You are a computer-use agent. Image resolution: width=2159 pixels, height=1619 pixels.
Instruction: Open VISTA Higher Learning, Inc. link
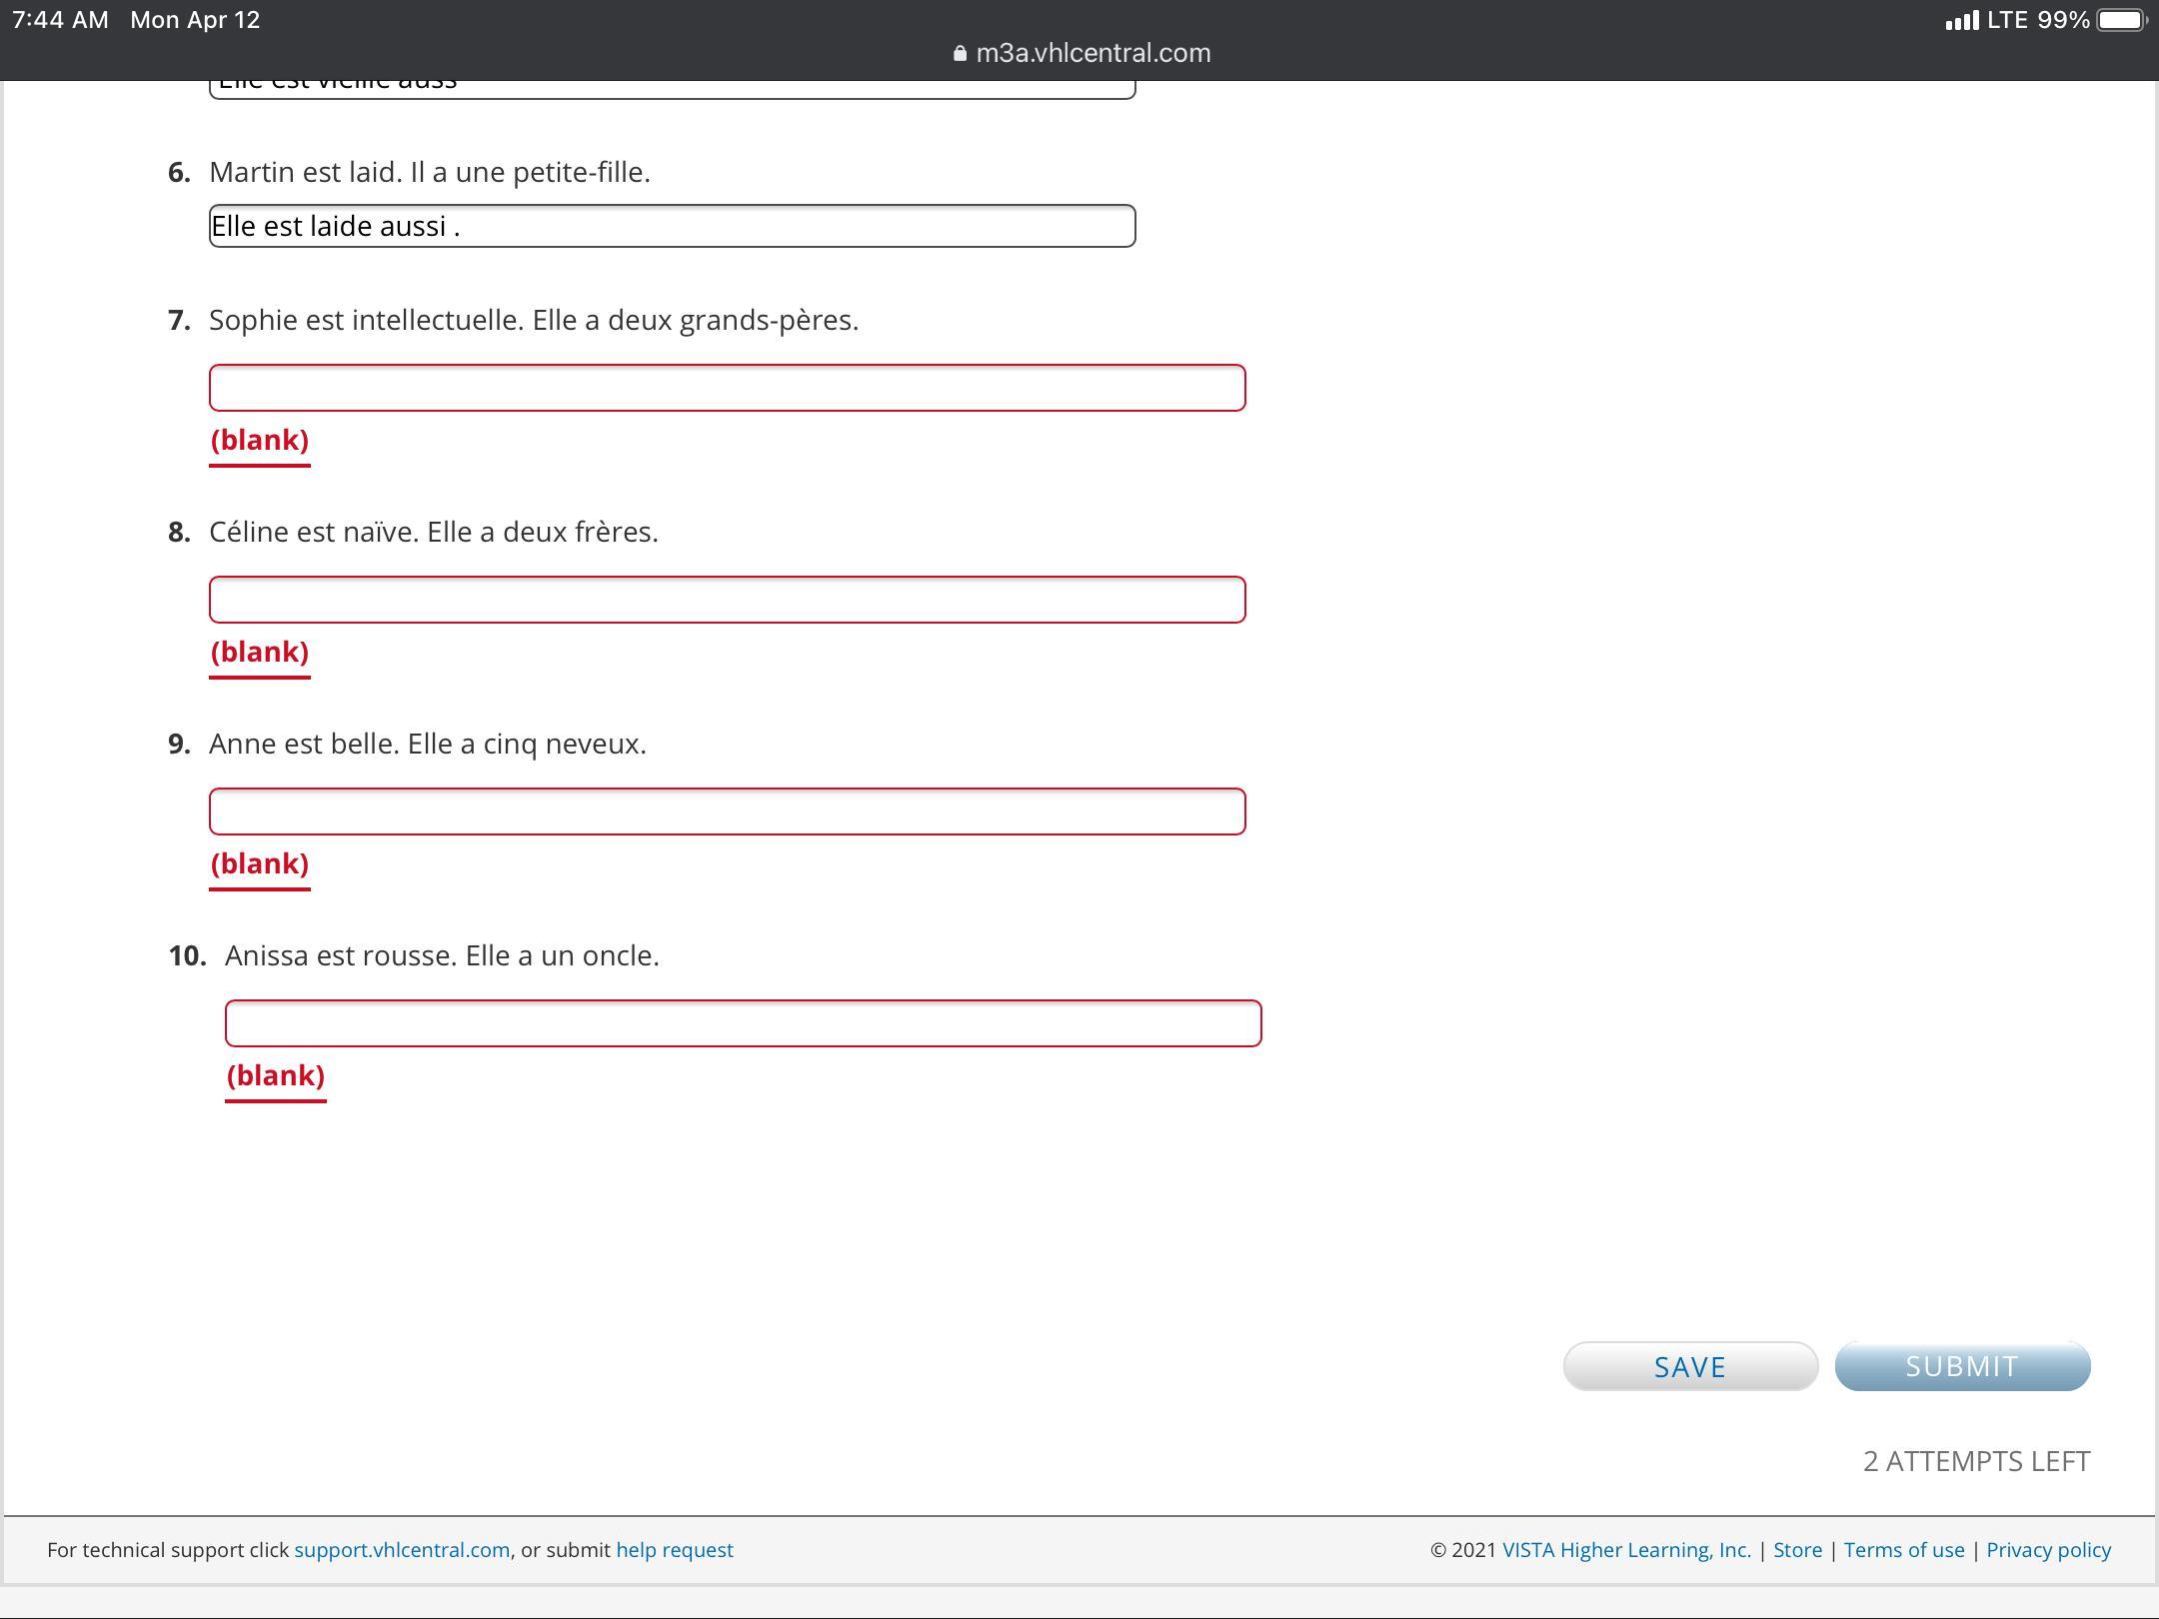pos(1626,1550)
